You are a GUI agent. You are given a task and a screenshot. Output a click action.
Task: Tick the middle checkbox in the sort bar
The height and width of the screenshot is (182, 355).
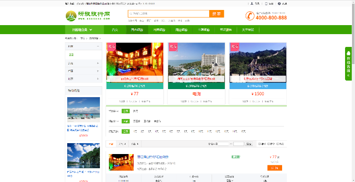268,144
